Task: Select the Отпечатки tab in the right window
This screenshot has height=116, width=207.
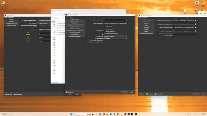Action: click(x=146, y=28)
